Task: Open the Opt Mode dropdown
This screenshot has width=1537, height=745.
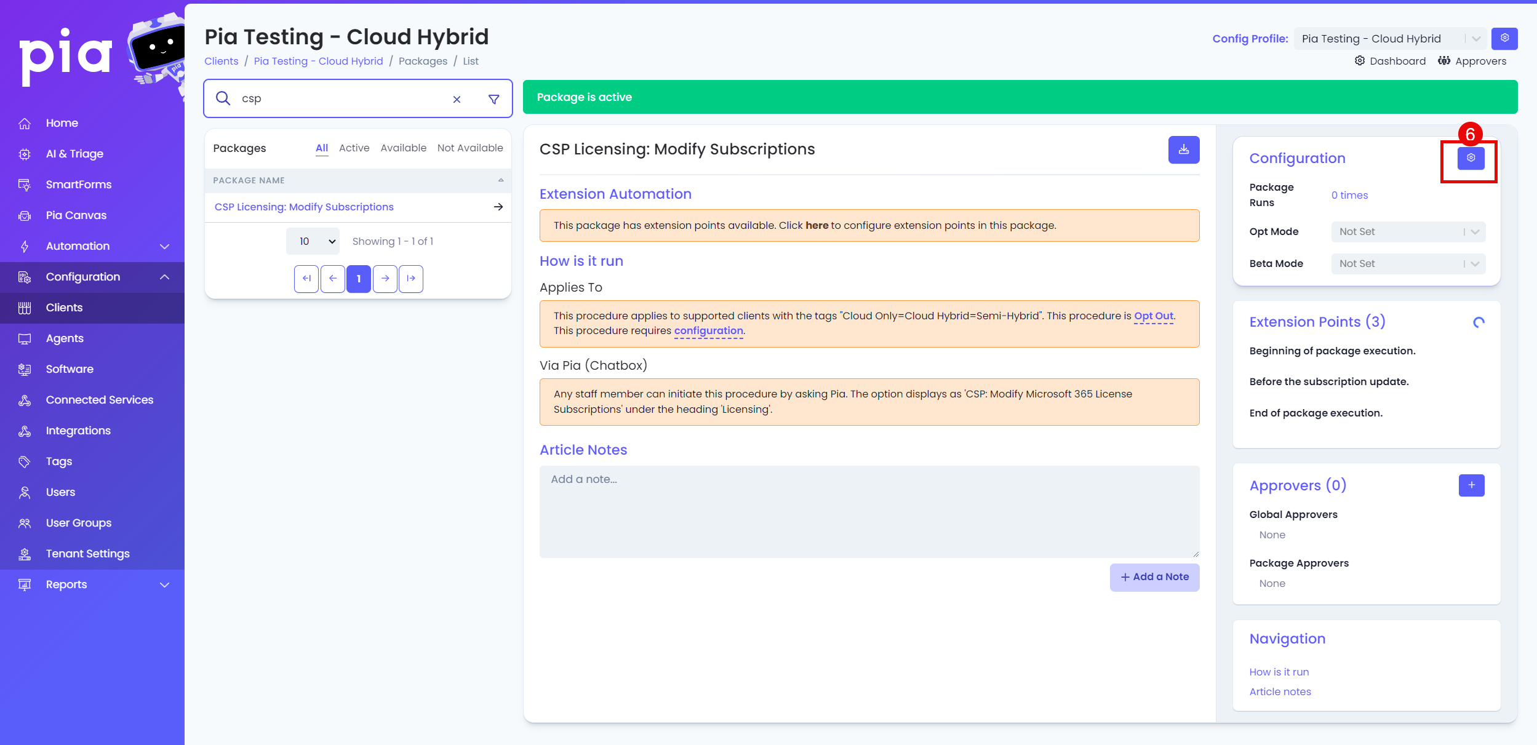Action: click(1408, 232)
